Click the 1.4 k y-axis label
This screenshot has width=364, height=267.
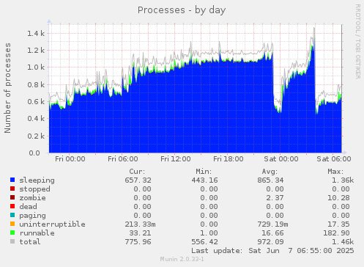coord(36,33)
